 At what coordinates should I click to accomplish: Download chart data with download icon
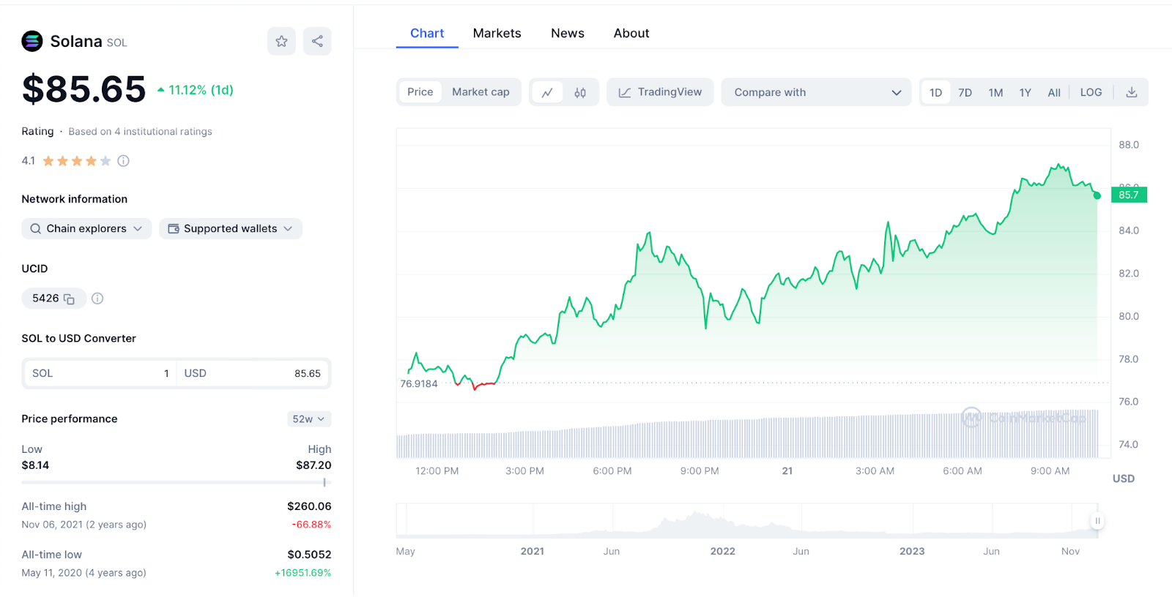[x=1131, y=92]
